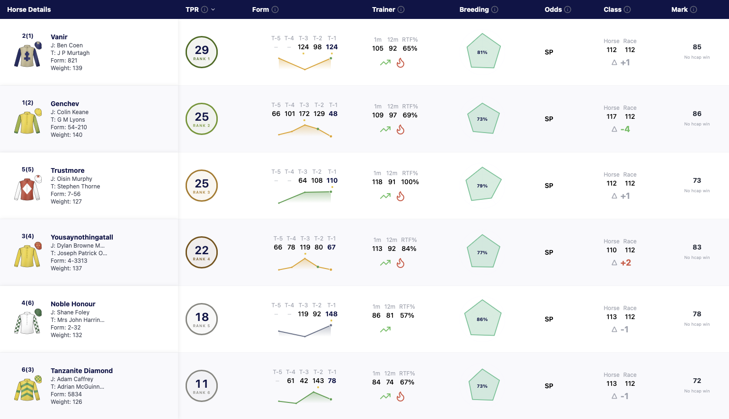Click the Horse Details column header
This screenshot has width=729, height=419.
click(29, 9)
